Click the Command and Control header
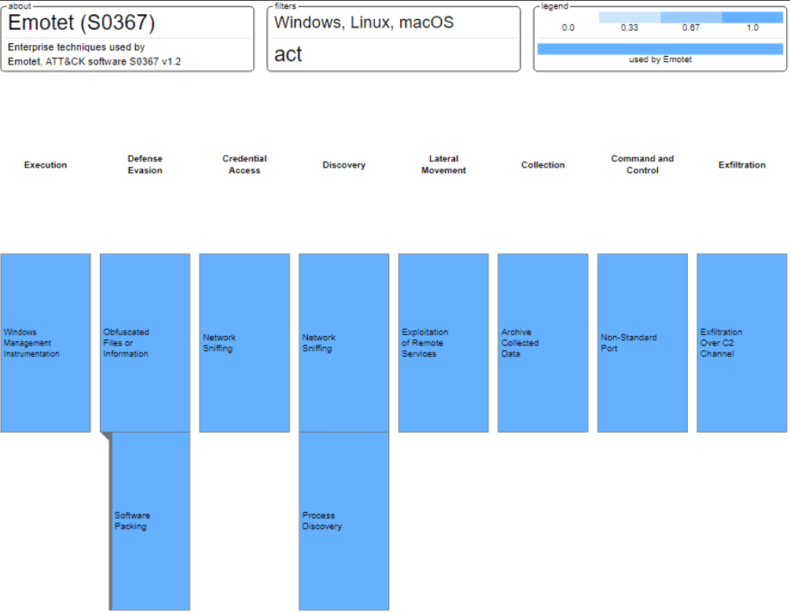 tap(642, 164)
